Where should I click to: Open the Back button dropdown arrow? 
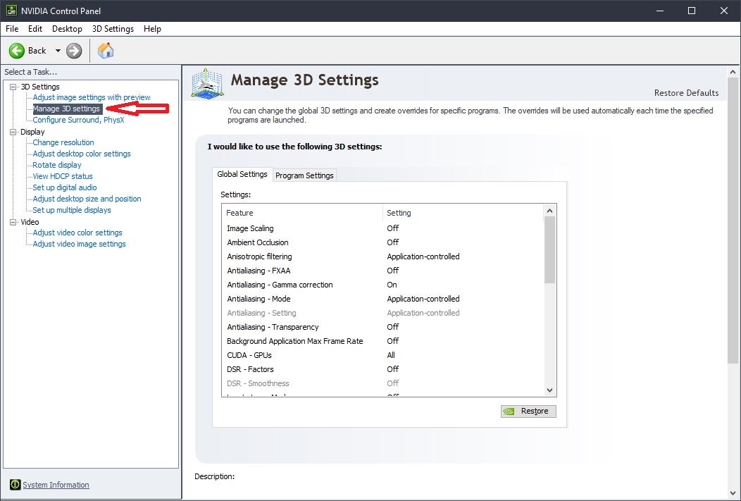tap(59, 50)
